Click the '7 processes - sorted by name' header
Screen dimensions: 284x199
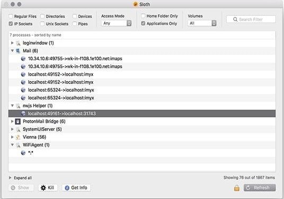pos(35,35)
